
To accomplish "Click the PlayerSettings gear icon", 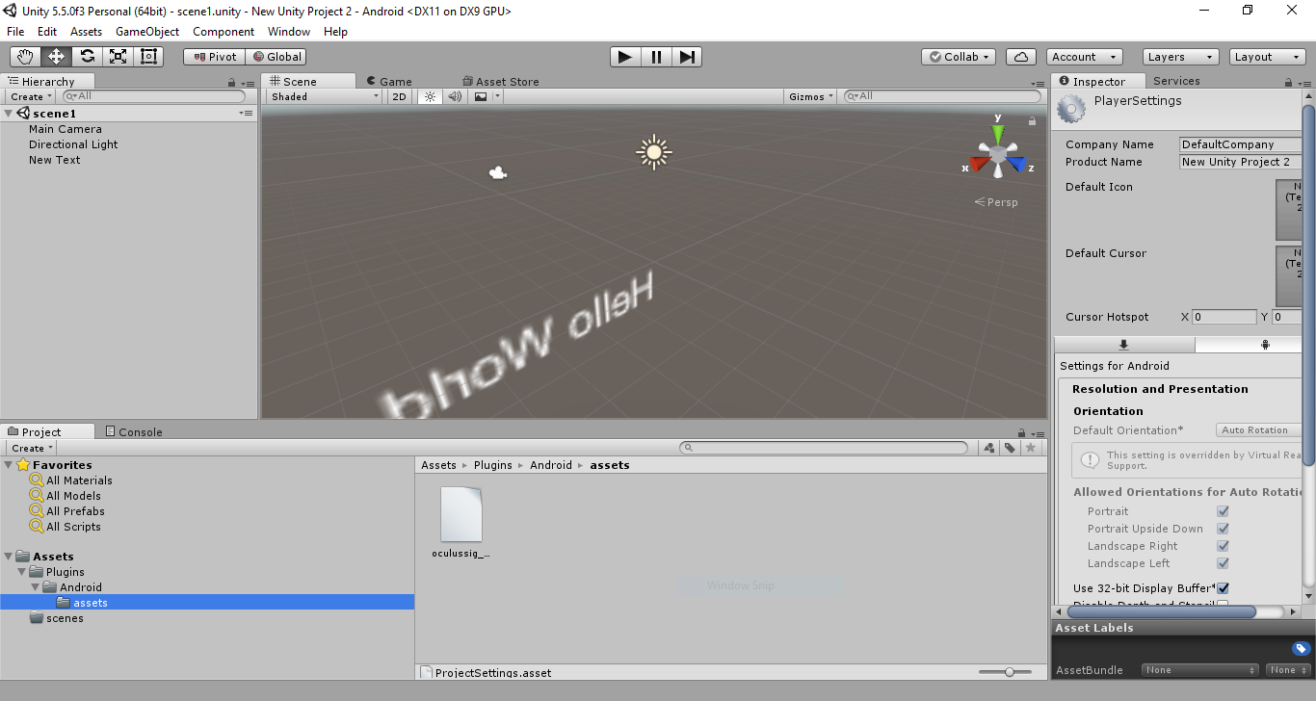I will pyautogui.click(x=1071, y=109).
